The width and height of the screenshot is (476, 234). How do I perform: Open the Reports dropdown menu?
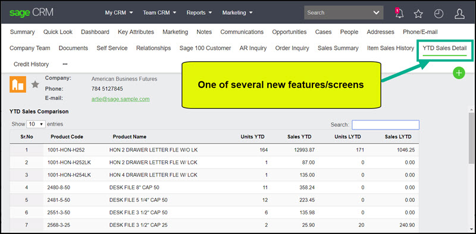[199, 12]
